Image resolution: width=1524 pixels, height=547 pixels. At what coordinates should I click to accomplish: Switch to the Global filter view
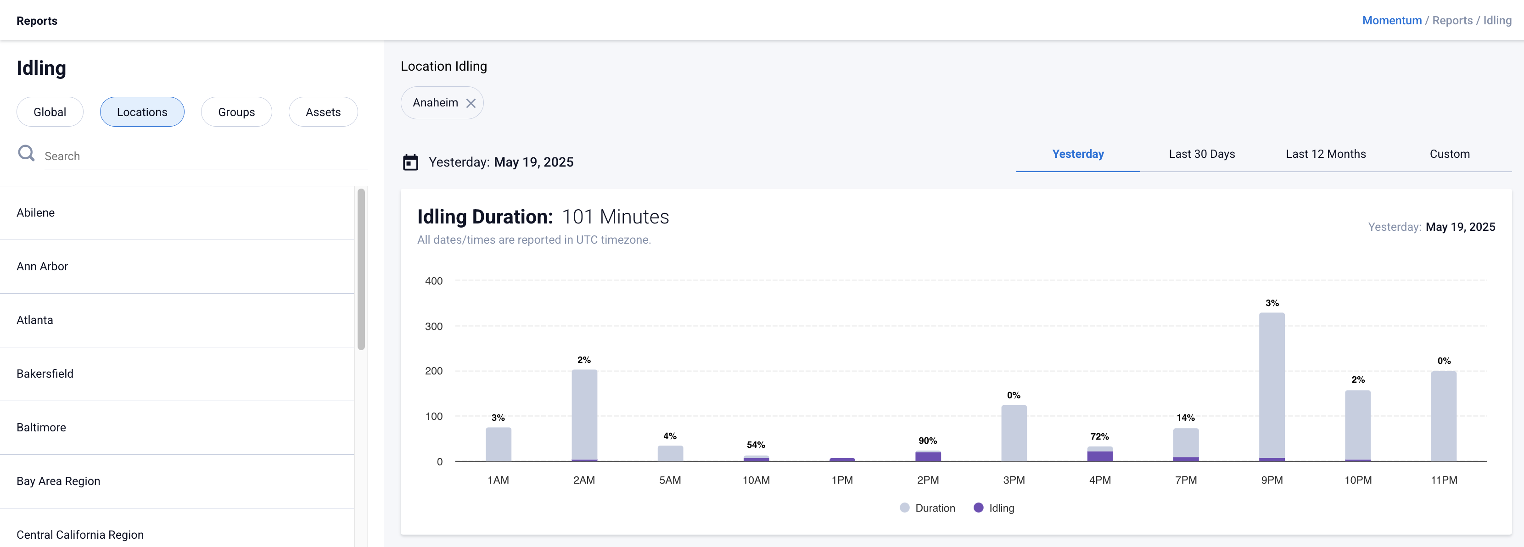(50, 111)
